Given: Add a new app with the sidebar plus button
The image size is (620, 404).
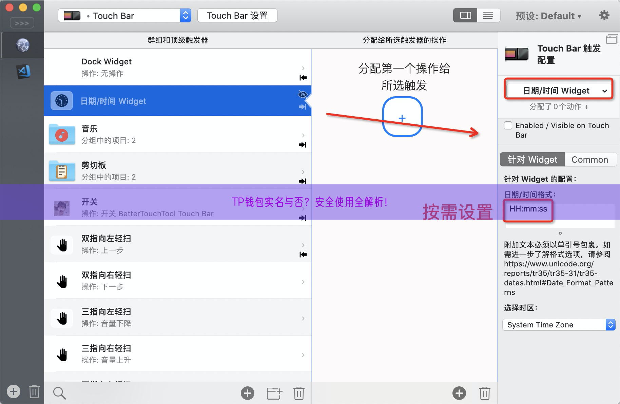Looking at the screenshot, I should 14,391.
